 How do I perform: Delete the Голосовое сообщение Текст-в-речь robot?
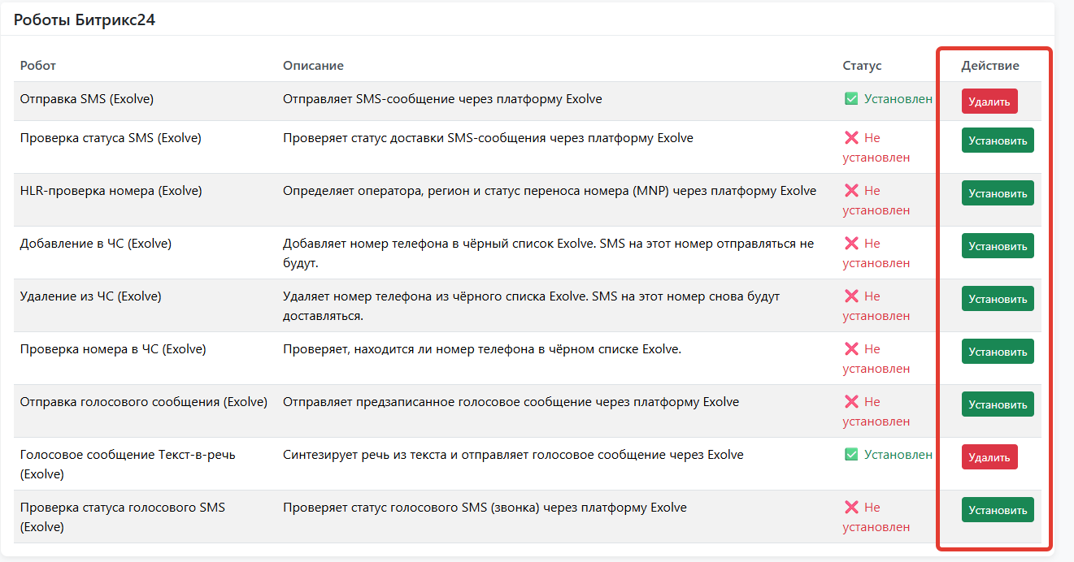tap(989, 457)
